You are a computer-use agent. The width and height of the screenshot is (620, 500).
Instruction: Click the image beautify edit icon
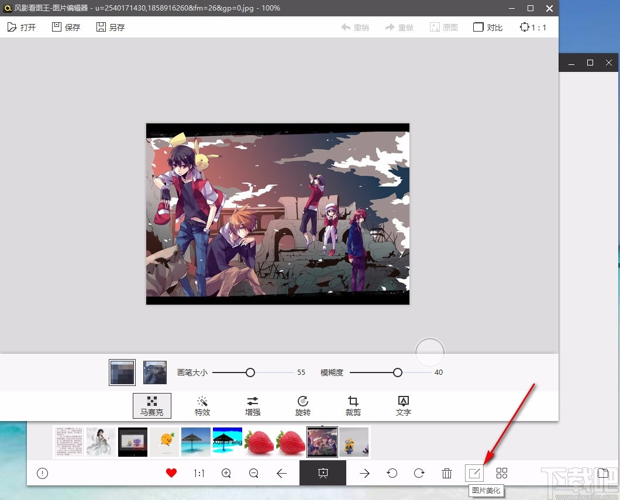(474, 473)
